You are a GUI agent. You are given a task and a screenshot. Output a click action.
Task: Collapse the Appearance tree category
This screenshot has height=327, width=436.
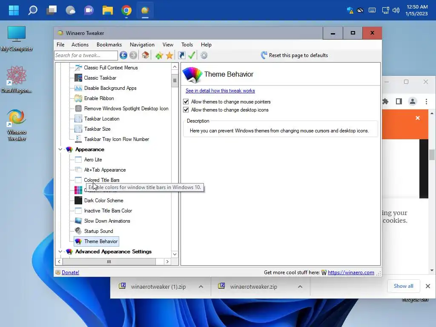coord(60,149)
